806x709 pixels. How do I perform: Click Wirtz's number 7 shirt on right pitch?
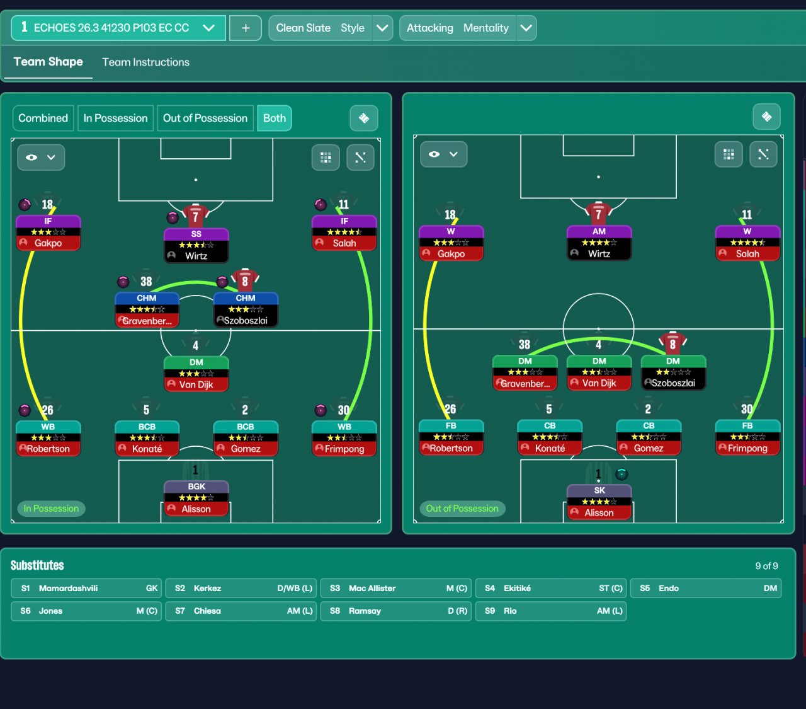pos(598,214)
